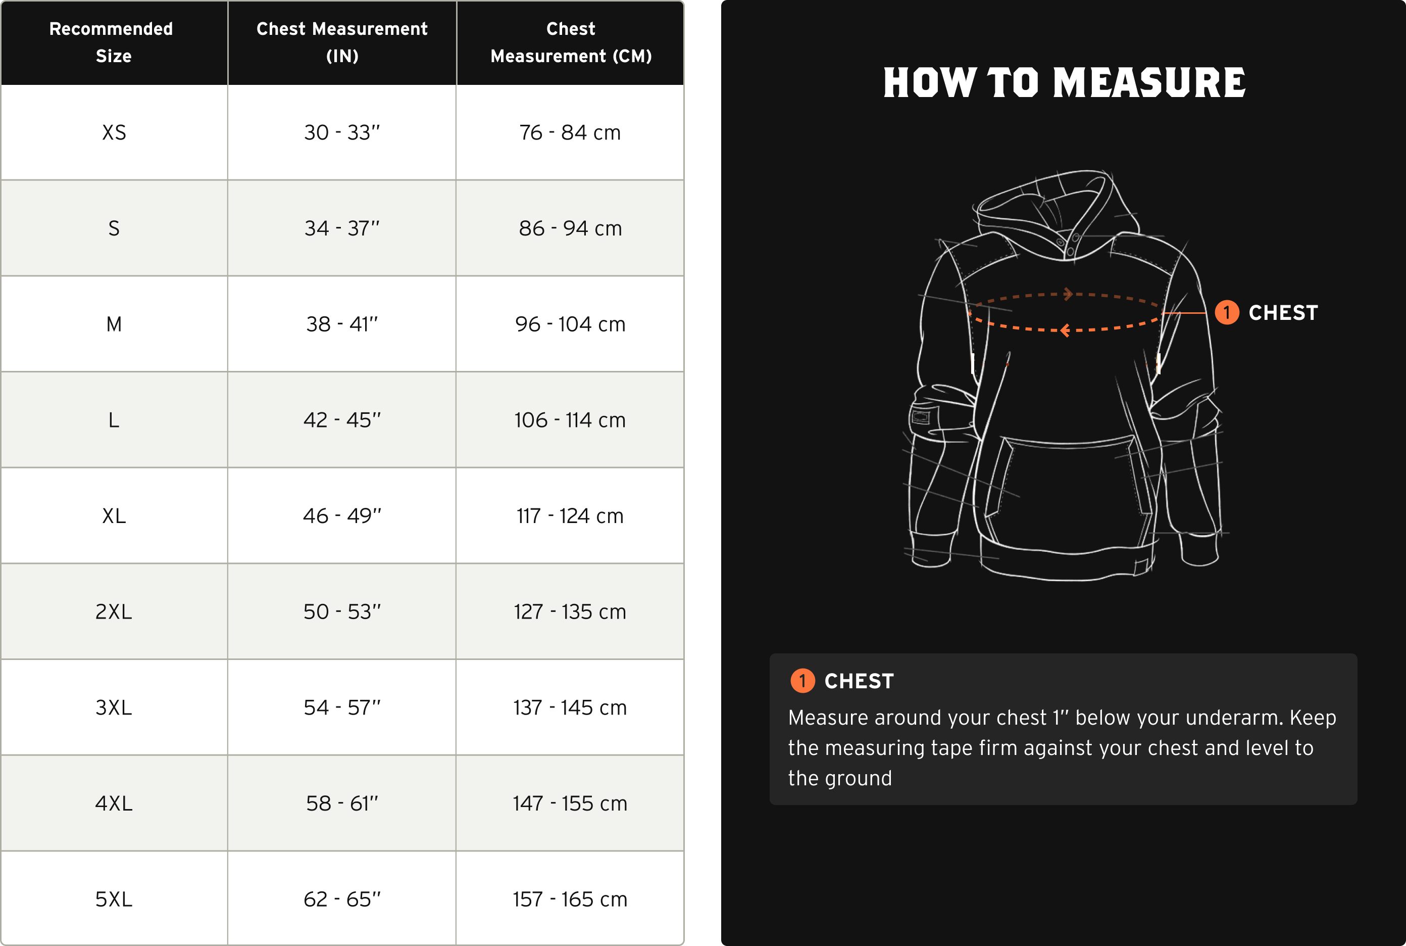The image size is (1406, 946).
Task: Click the orange number 1 badge beside hoodie
Action: tap(1226, 312)
